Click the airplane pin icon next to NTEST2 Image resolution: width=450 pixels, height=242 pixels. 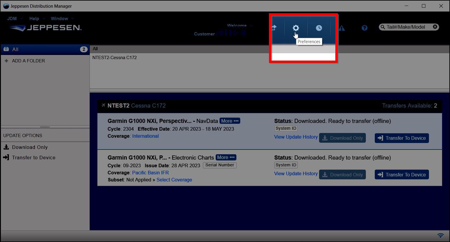(x=103, y=105)
